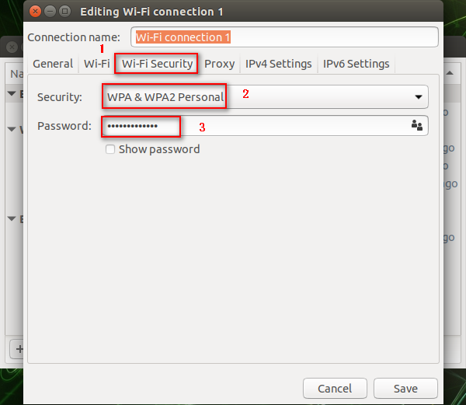
Task: Click the orange window close button
Action: tap(35, 12)
